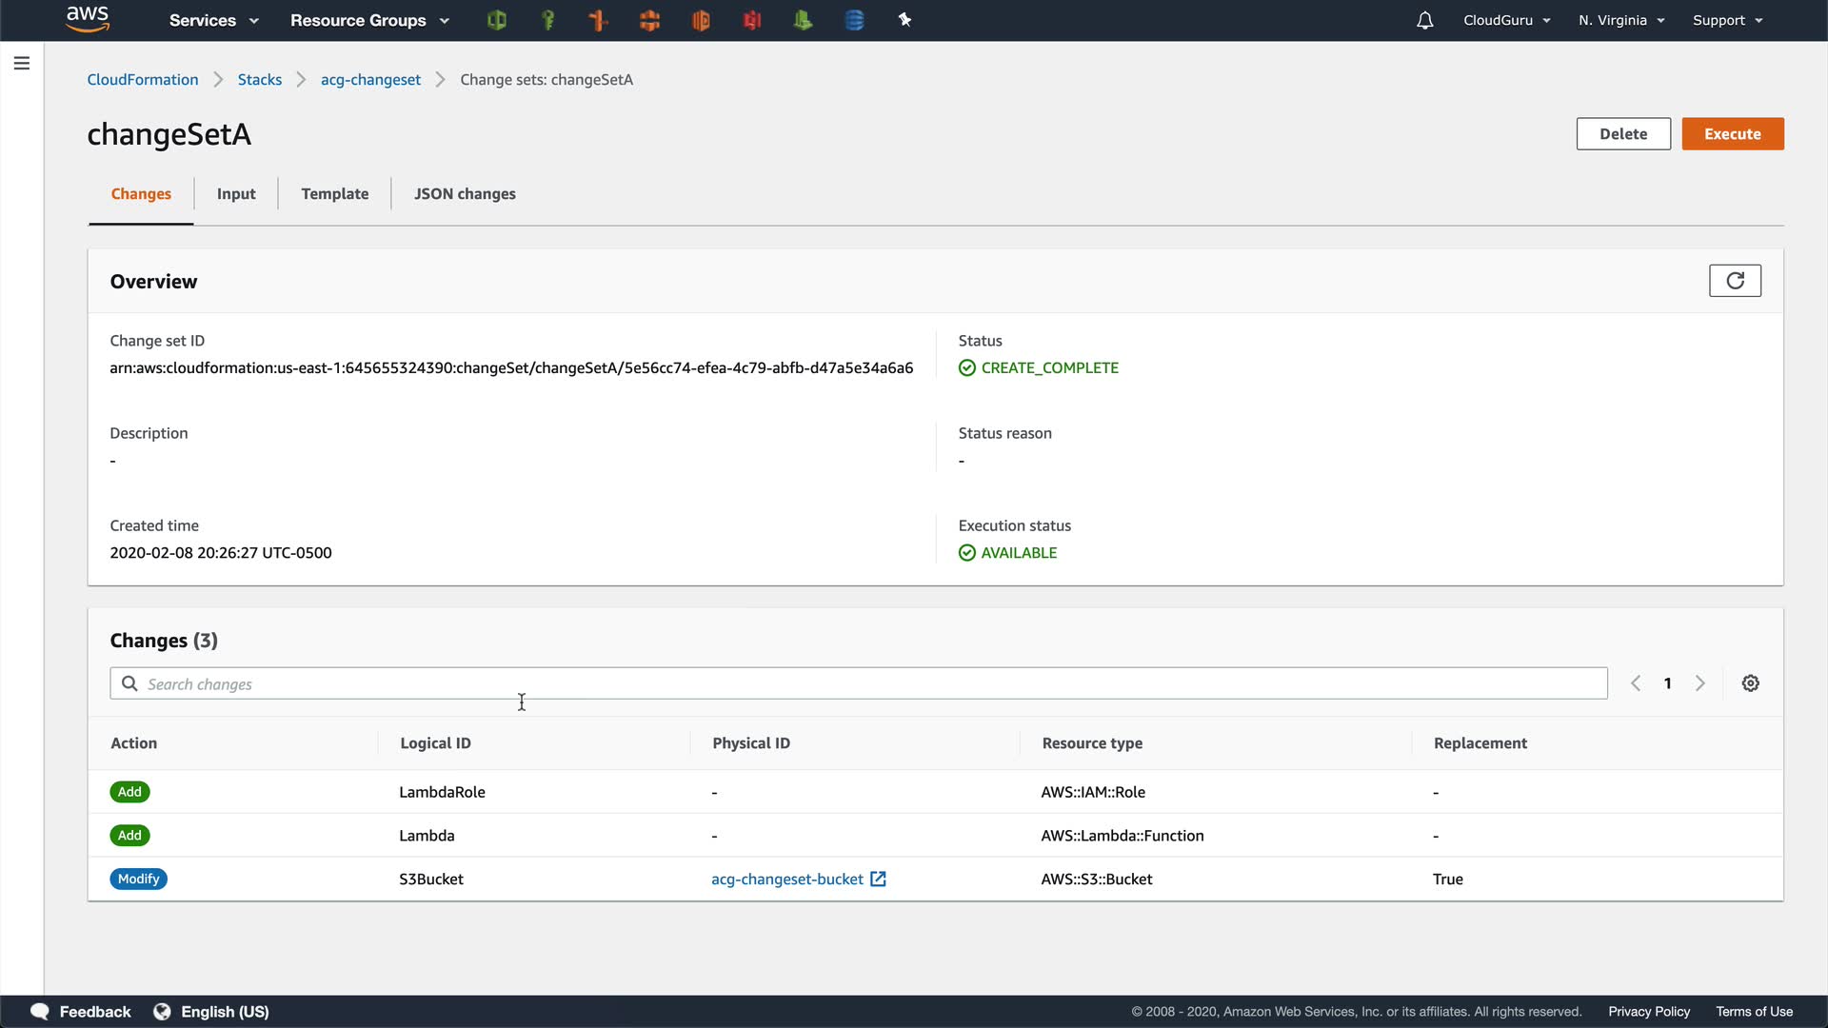Click the pin shortcuts icon in navbar

(904, 20)
